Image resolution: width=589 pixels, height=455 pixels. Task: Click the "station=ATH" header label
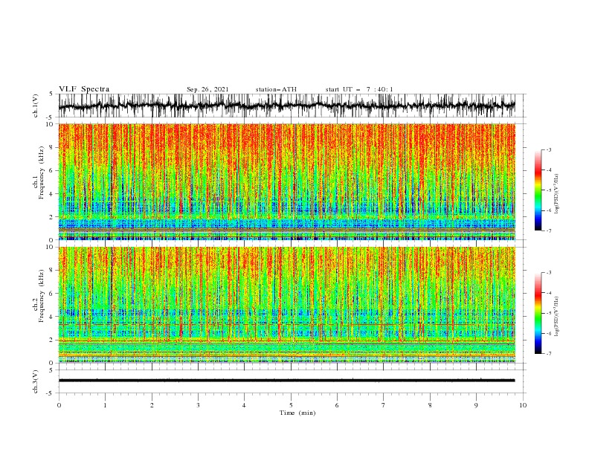coord(276,89)
